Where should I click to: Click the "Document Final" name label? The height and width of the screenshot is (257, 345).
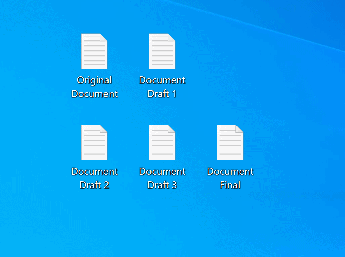click(230, 178)
